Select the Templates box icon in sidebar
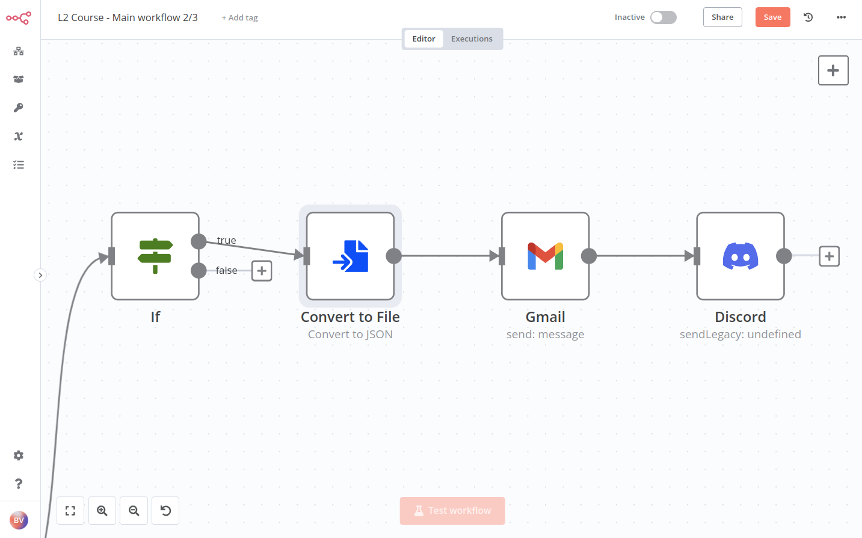862x538 pixels. coord(18,79)
